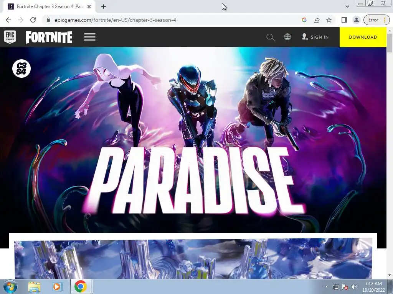
Task: Click the page vertical scrollbar thumb
Action: point(390,42)
